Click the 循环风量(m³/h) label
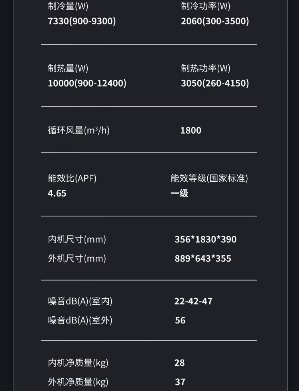 click(x=79, y=130)
